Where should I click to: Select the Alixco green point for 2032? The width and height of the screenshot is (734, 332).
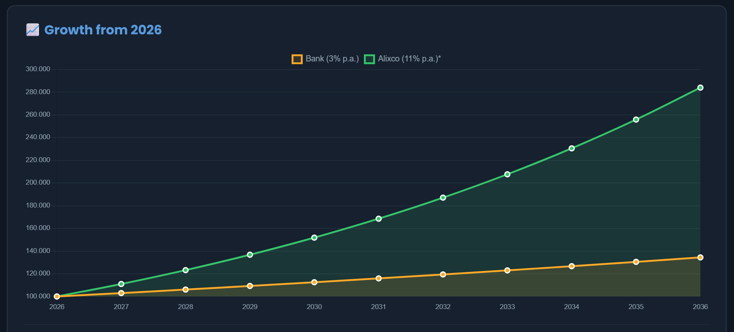coord(443,198)
